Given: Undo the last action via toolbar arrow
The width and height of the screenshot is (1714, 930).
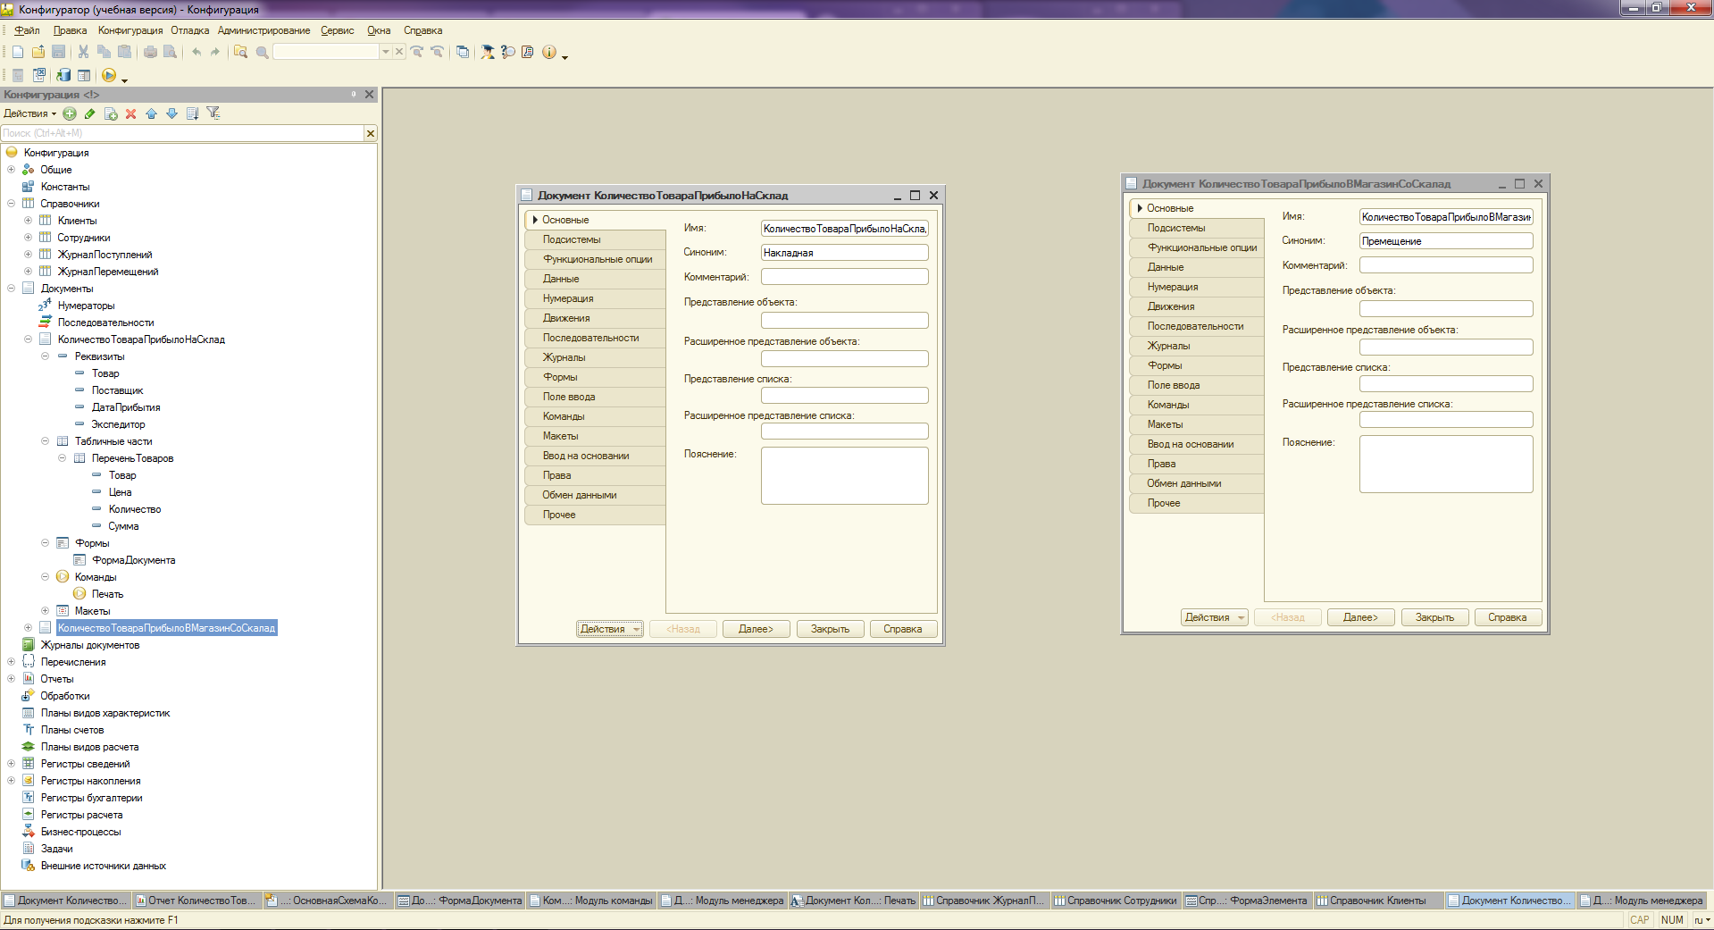Looking at the screenshot, I should coord(196,52).
